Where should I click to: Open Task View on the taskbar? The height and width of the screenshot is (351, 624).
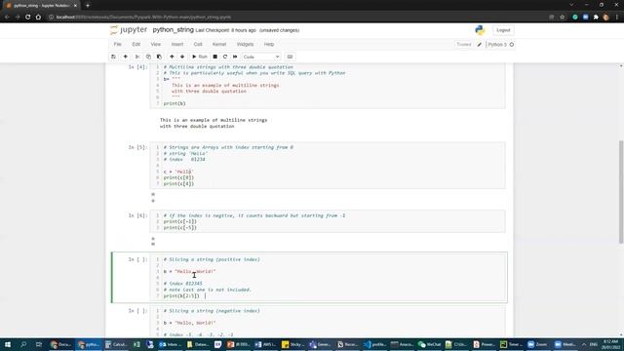[39, 344]
